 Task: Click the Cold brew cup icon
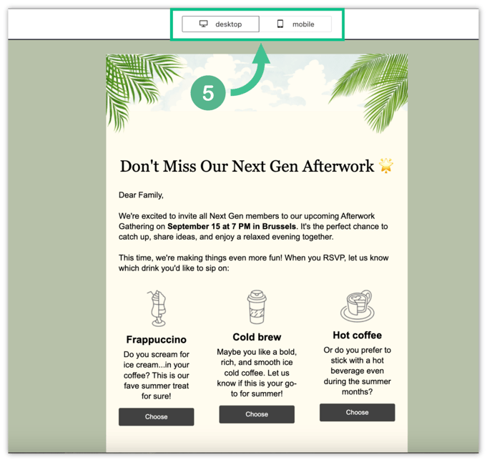257,307
